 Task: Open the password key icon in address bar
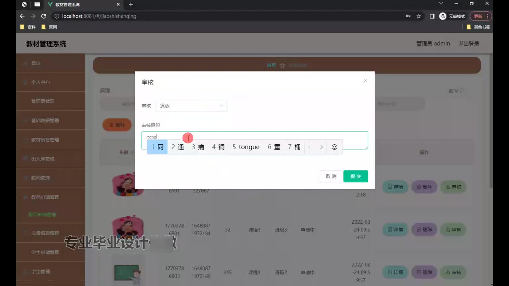coord(408,16)
